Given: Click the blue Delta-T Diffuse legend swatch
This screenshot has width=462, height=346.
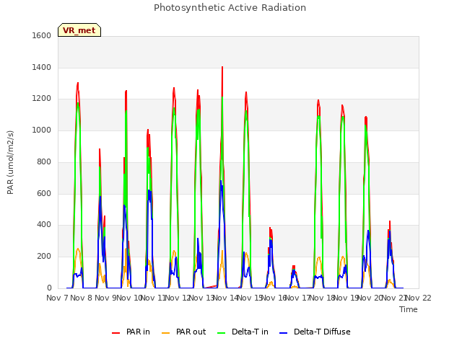Looking at the screenshot, I should pyautogui.click(x=283, y=333).
